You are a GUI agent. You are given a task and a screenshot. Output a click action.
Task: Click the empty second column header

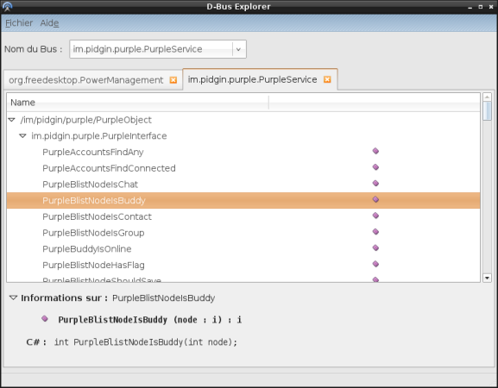(x=375, y=103)
